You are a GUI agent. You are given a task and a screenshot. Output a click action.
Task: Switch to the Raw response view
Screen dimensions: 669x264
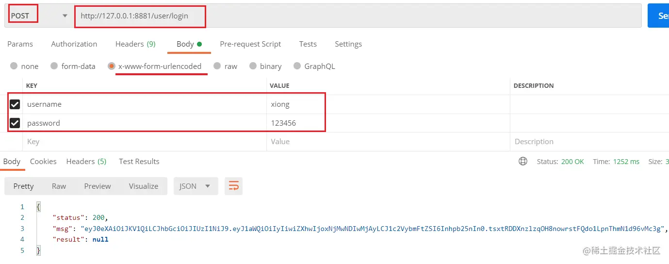point(59,186)
